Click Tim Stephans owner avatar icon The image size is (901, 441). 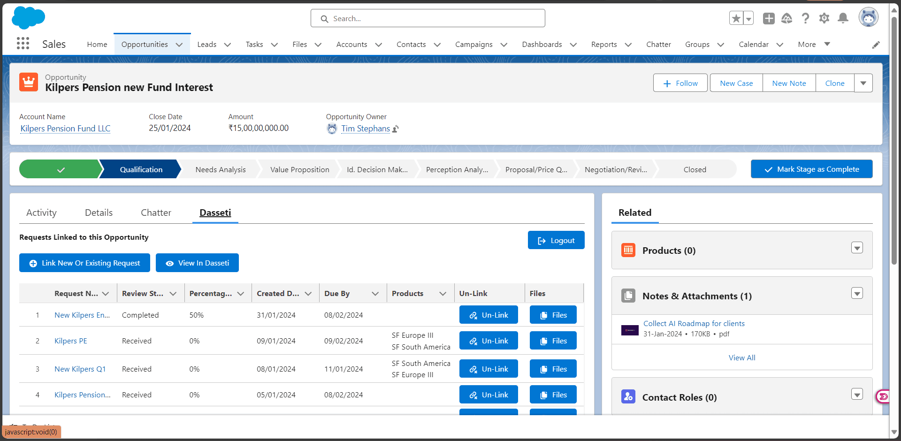pyautogui.click(x=332, y=129)
